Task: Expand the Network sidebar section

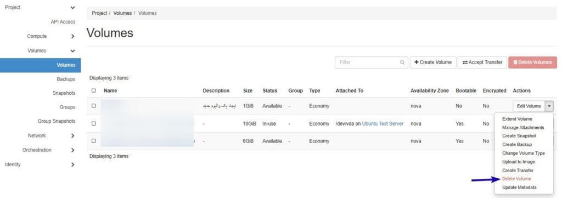Action: 73,135
